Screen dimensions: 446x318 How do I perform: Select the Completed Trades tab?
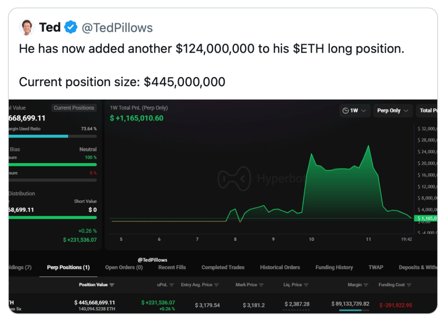point(223,268)
